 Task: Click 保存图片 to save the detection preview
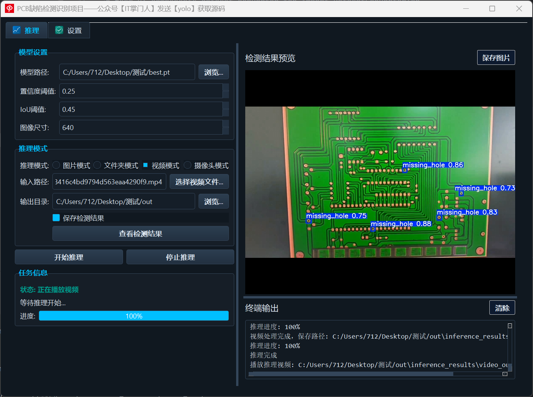click(496, 57)
